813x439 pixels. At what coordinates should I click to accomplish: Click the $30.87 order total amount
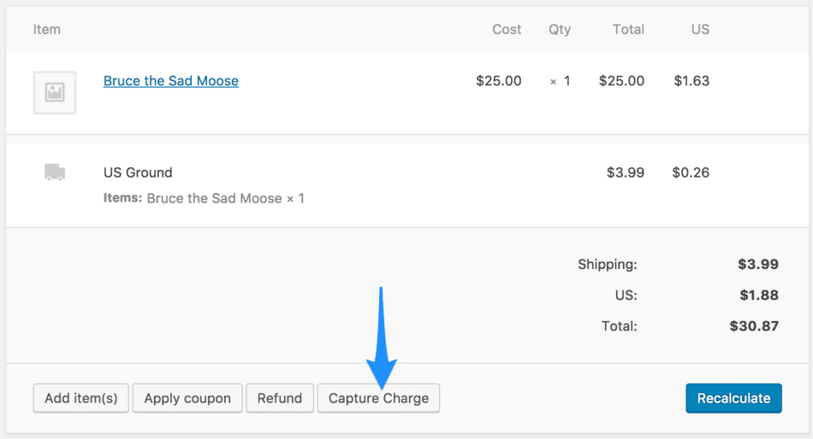pos(754,325)
